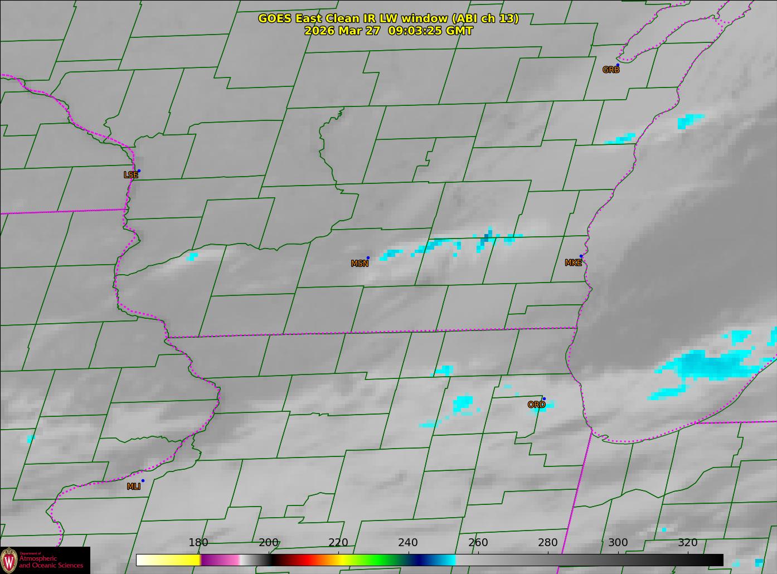The image size is (777, 574).
Task: Click the 260 label on the temperature scale
Action: tap(478, 543)
